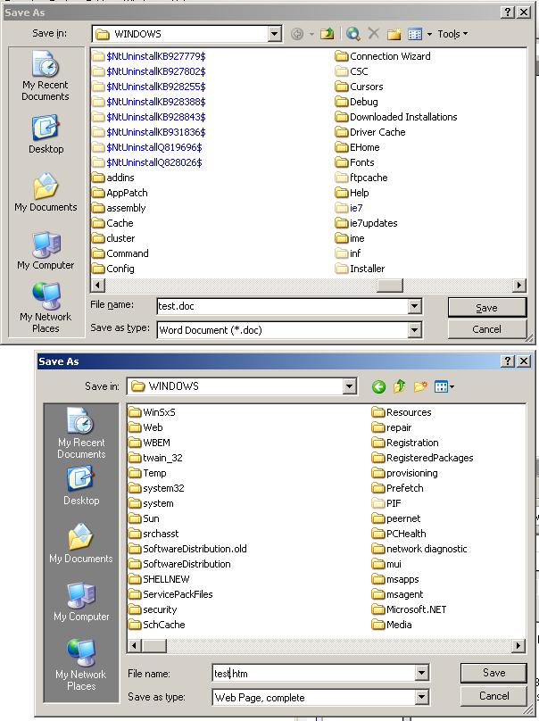Select My Documents in top dialog sidebar

point(46,193)
